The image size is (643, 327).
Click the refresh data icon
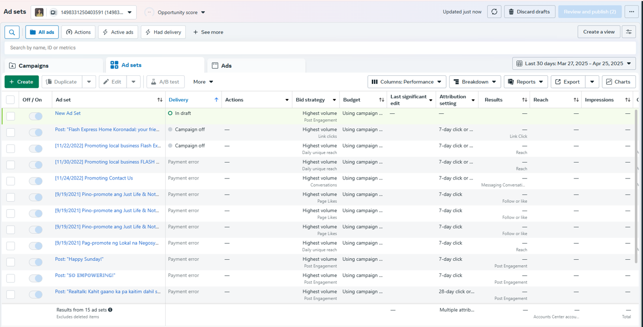click(x=494, y=12)
